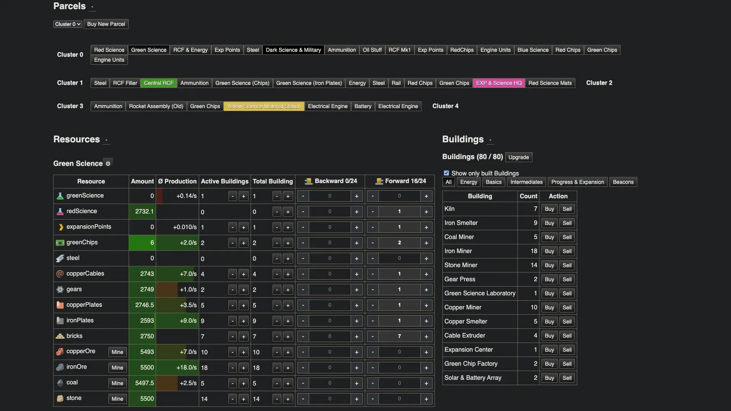Screen dimensions: 731x411
Task: Uncheck Show only built Buildings
Action: [446, 173]
